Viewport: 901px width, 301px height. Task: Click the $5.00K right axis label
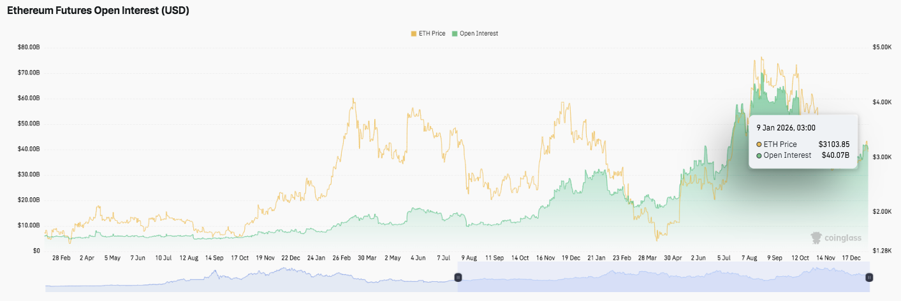tap(882, 47)
